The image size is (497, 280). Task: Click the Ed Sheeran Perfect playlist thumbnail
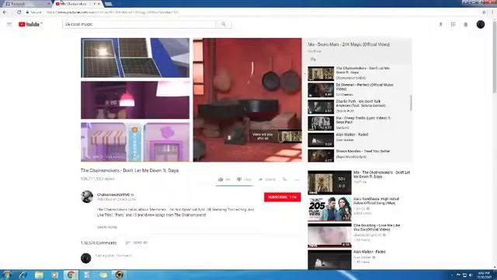pos(321,90)
